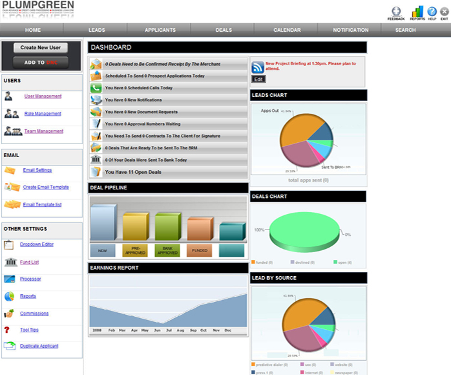Click the envelope icon beside Email Settings
The image size is (451, 375).
pyautogui.click(x=10, y=171)
